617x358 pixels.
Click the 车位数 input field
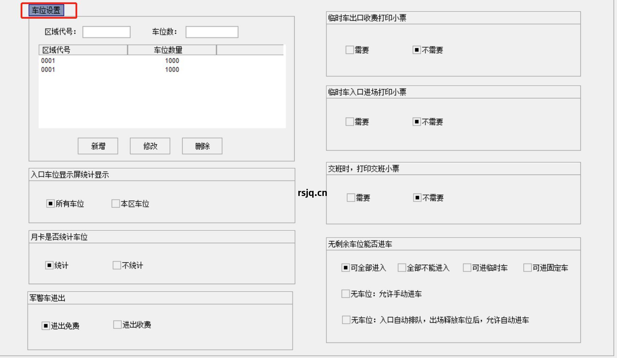tap(212, 32)
